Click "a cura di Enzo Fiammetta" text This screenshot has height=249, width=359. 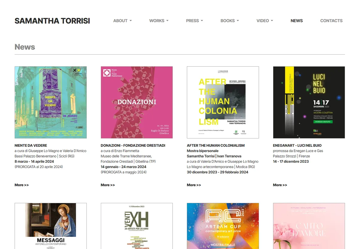tap(120, 151)
